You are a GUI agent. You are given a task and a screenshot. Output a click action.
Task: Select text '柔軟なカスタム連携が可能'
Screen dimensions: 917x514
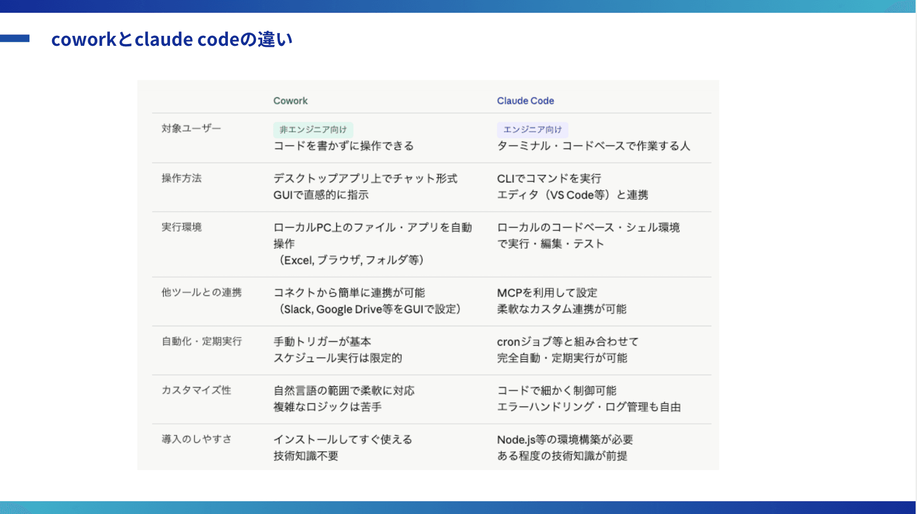(x=562, y=309)
